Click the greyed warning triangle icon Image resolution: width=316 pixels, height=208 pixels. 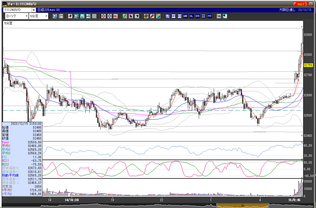coord(94,16)
